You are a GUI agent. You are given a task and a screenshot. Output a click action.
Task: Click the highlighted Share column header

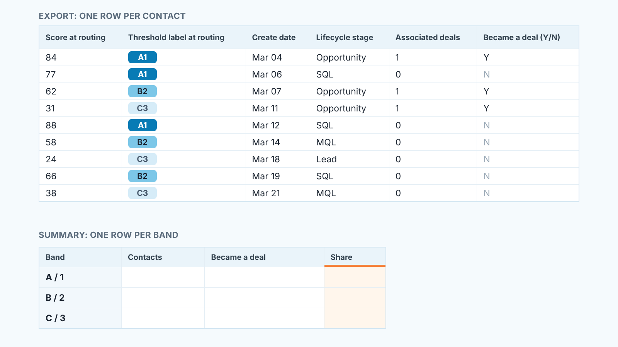(355, 257)
